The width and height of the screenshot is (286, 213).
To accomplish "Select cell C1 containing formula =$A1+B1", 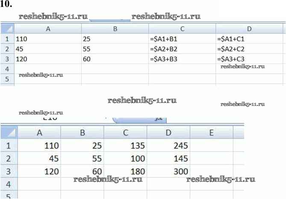I will (182, 39).
